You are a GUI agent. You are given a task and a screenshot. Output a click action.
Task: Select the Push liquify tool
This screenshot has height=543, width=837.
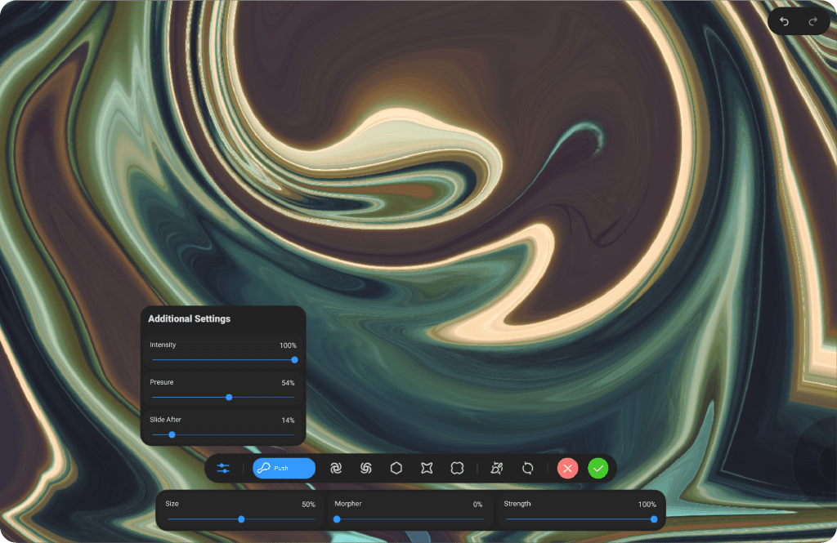pos(284,468)
